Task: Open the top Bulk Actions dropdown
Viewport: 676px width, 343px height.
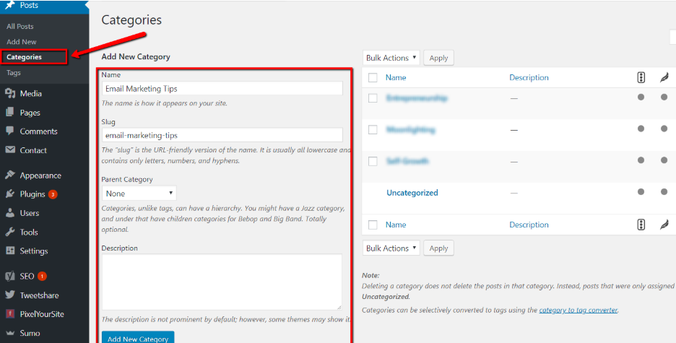Action: point(391,58)
